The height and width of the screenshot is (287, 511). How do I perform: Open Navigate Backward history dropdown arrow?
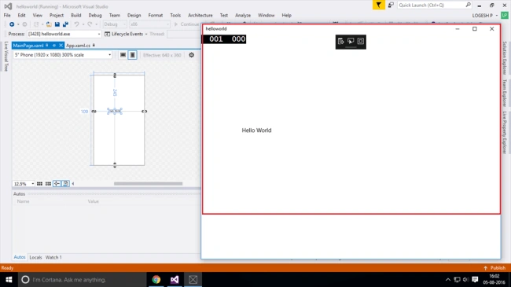tap(18, 24)
